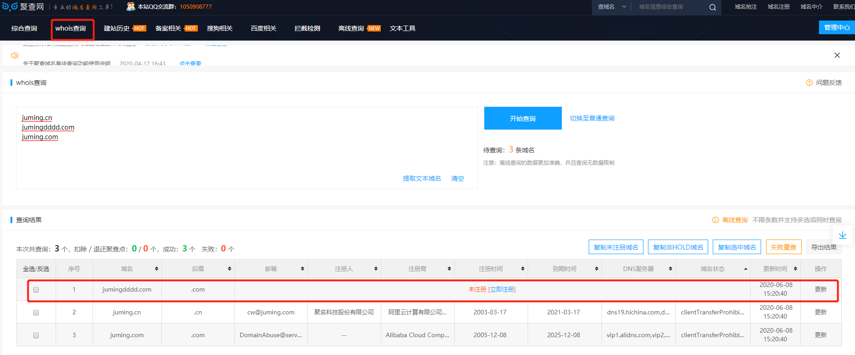Click the search magnifier icon
Image resolution: width=855 pixels, height=355 pixels.
point(712,7)
